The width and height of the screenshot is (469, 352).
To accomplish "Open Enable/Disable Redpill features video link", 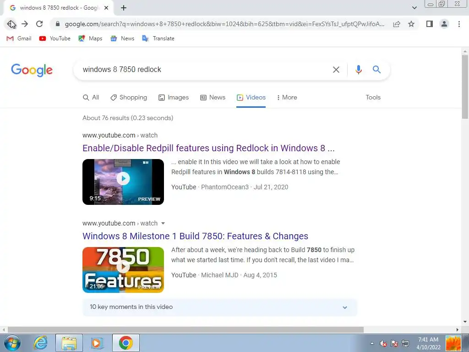I will [x=208, y=148].
